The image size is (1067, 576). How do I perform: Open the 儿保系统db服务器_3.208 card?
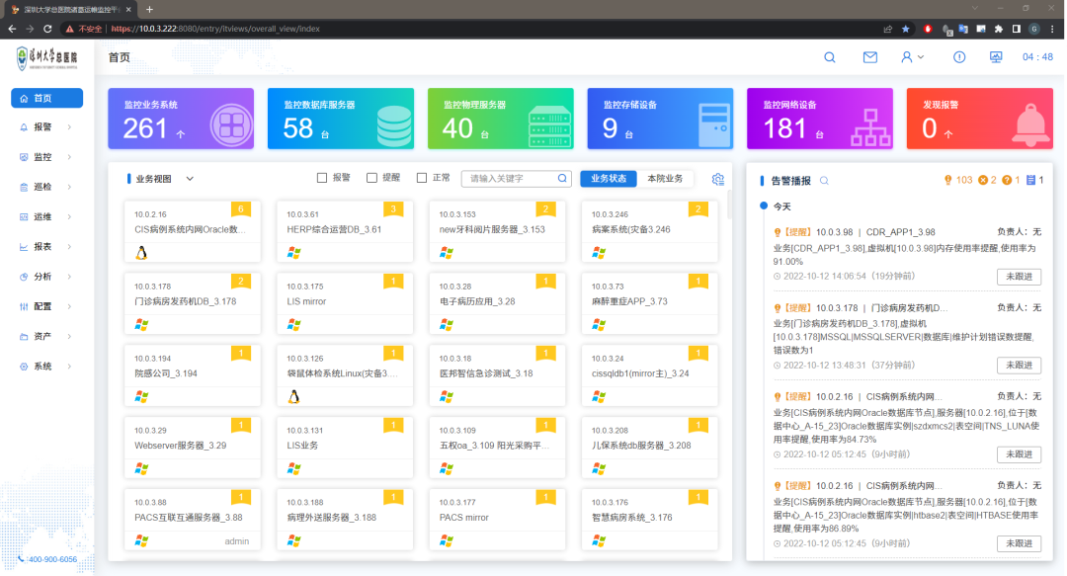tap(650, 448)
